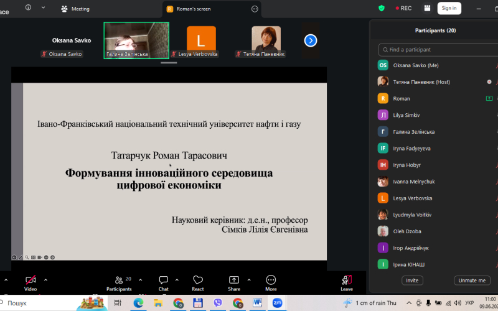
Task: Select Тетяна Паневник's video tile
Action: click(266, 40)
